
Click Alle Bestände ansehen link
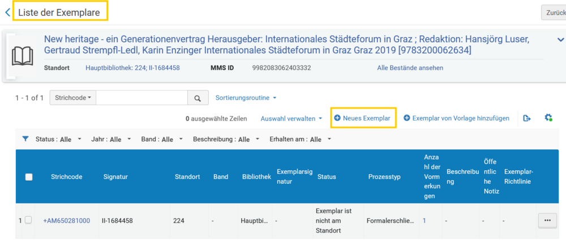pyautogui.click(x=410, y=68)
